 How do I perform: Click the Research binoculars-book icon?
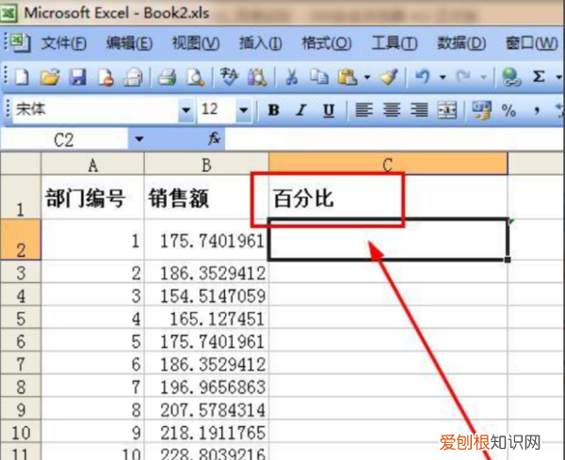pyautogui.click(x=257, y=77)
